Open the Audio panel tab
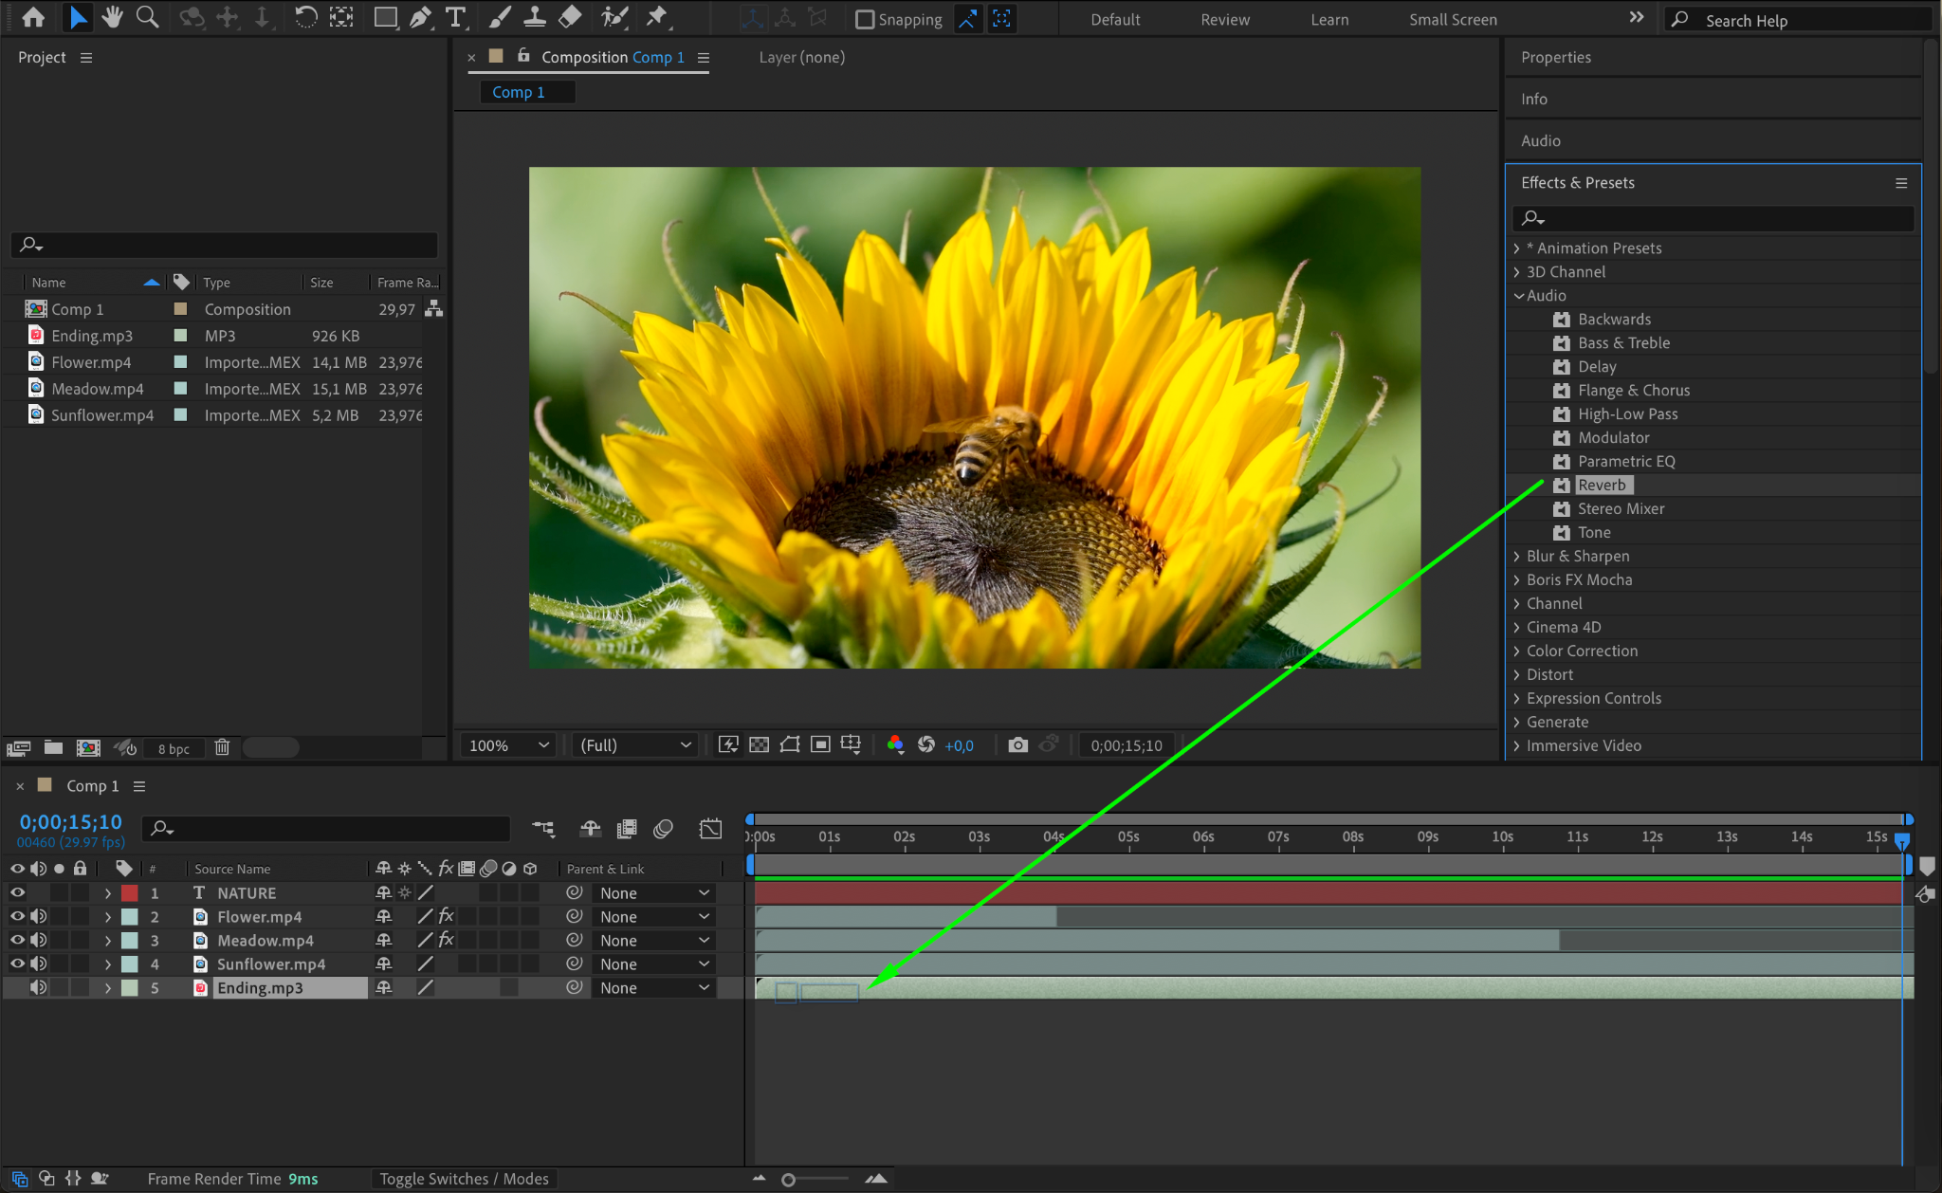1942x1193 pixels. pyautogui.click(x=1540, y=140)
